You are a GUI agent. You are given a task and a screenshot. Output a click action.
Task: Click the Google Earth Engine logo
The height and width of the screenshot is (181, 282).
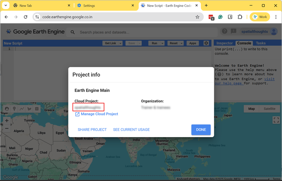tap(35, 32)
